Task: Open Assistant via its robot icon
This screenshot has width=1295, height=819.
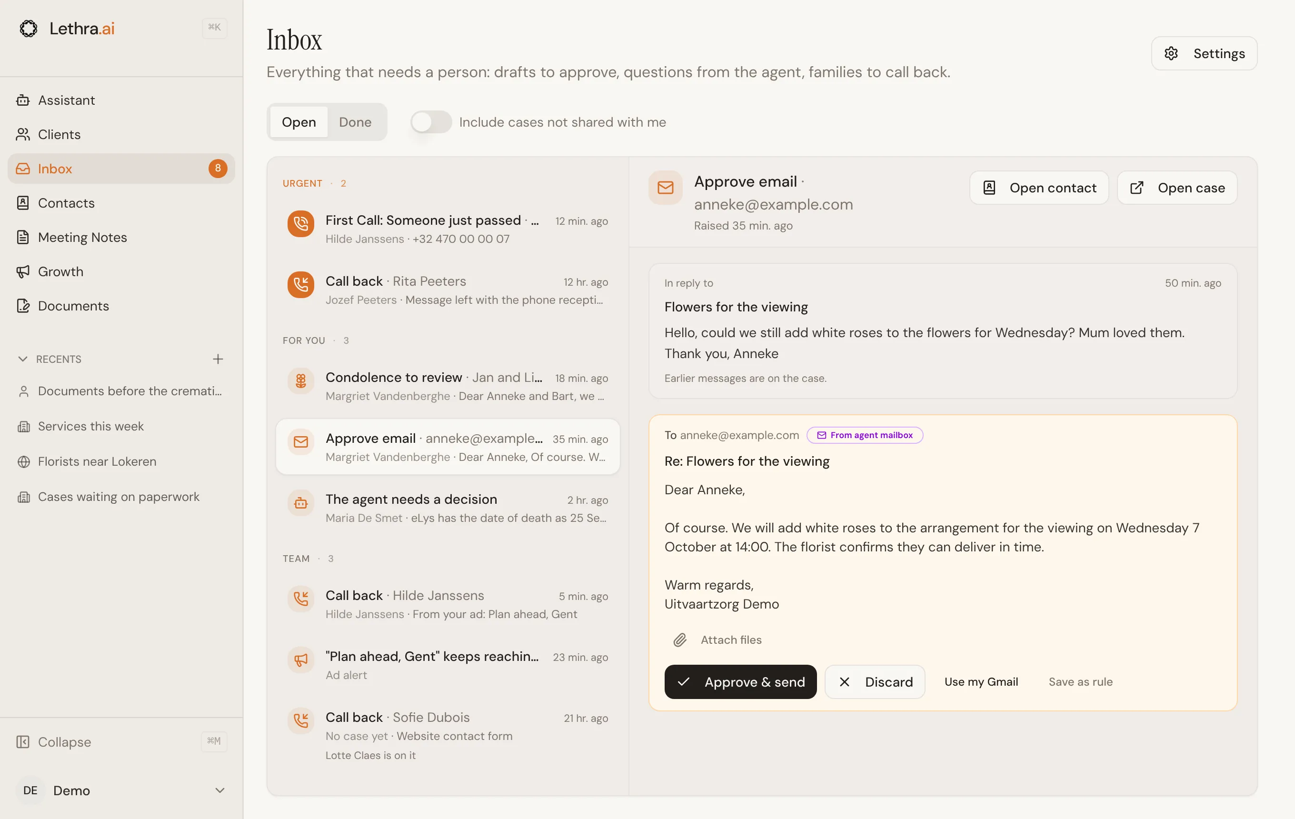Action: coord(22,100)
